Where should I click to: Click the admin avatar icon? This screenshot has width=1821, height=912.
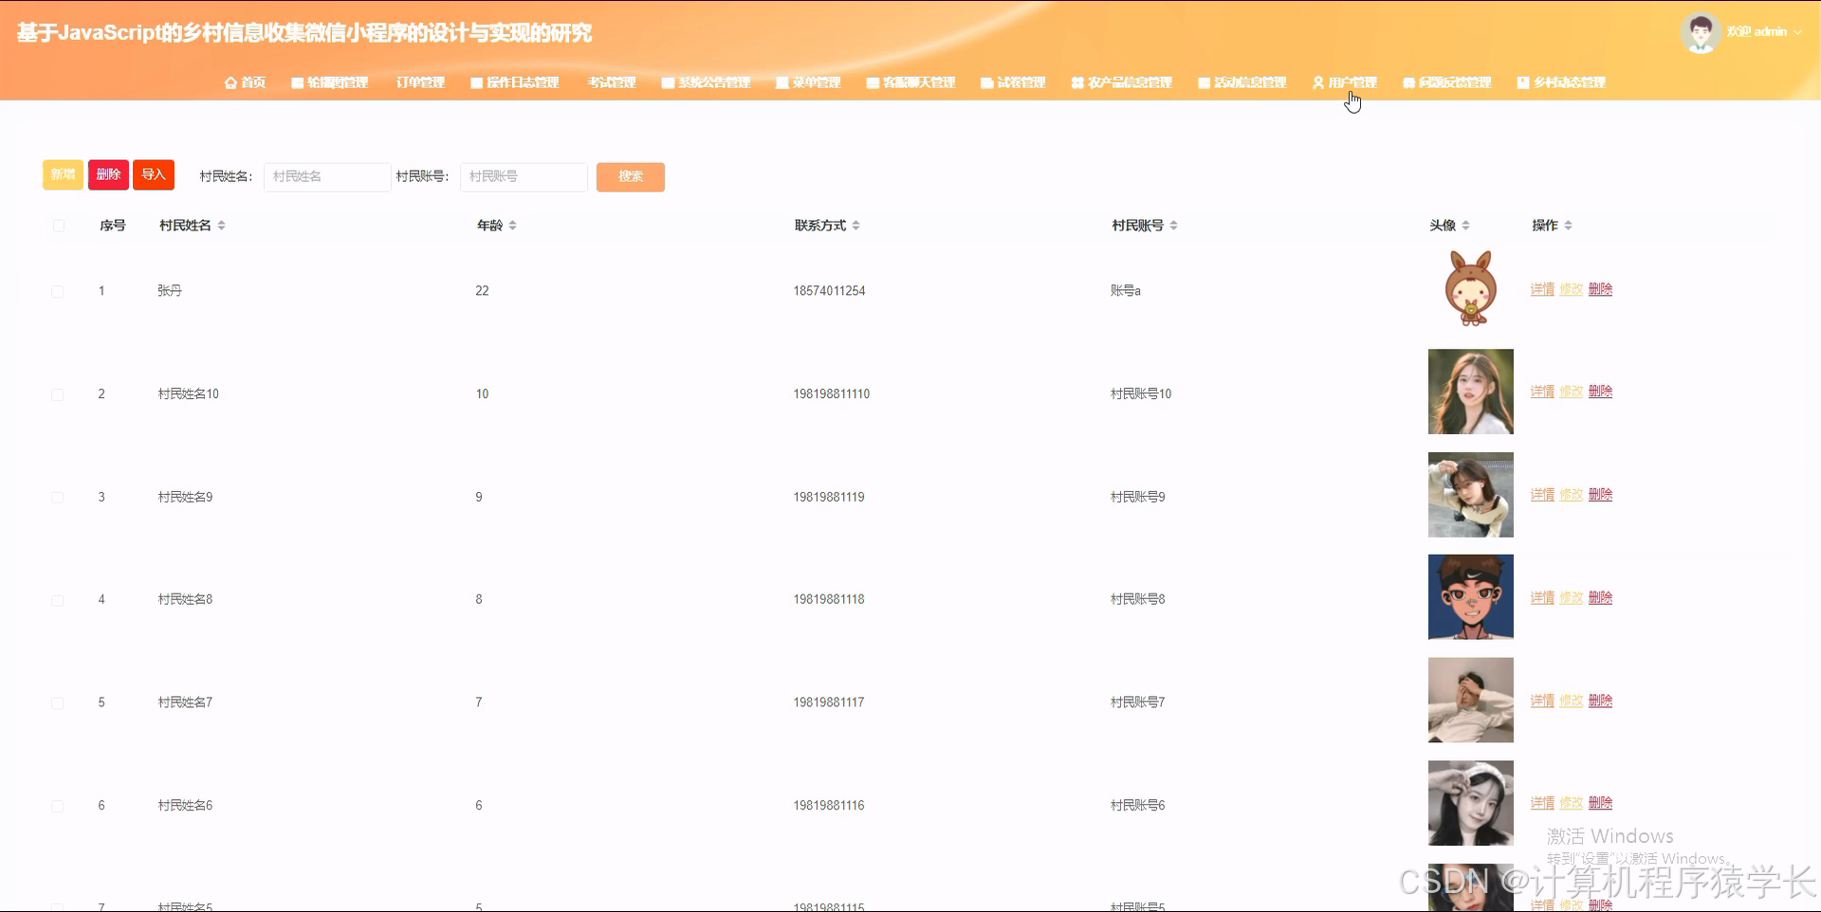click(1701, 32)
